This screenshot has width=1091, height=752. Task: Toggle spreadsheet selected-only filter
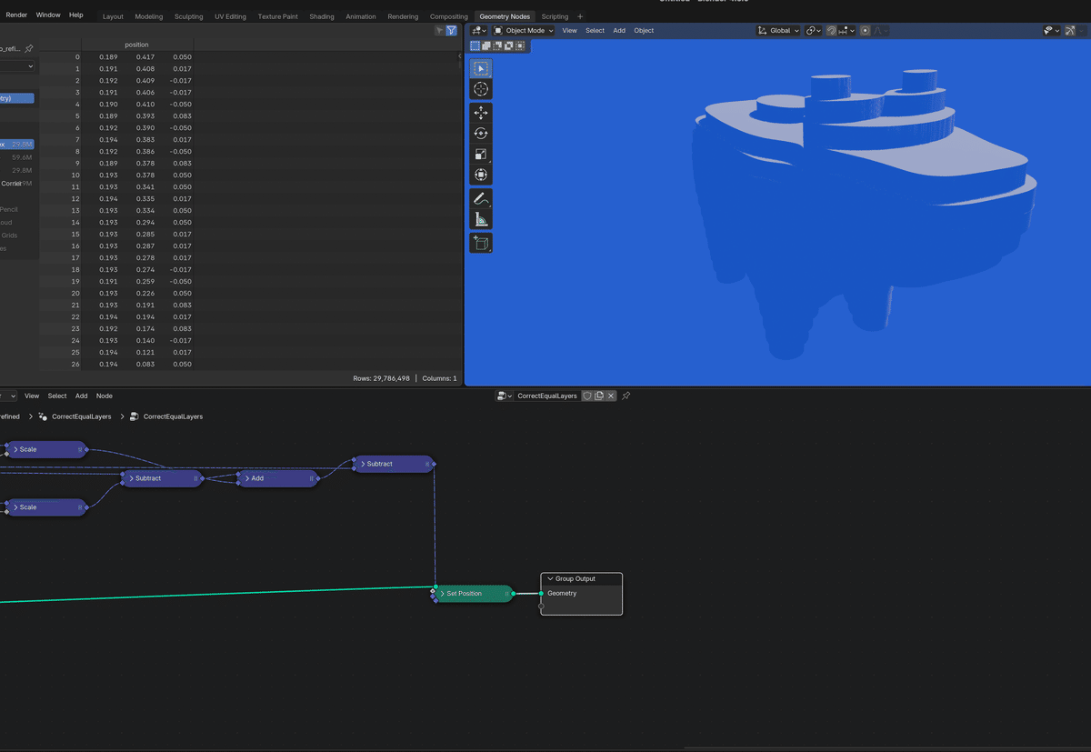[x=439, y=30]
